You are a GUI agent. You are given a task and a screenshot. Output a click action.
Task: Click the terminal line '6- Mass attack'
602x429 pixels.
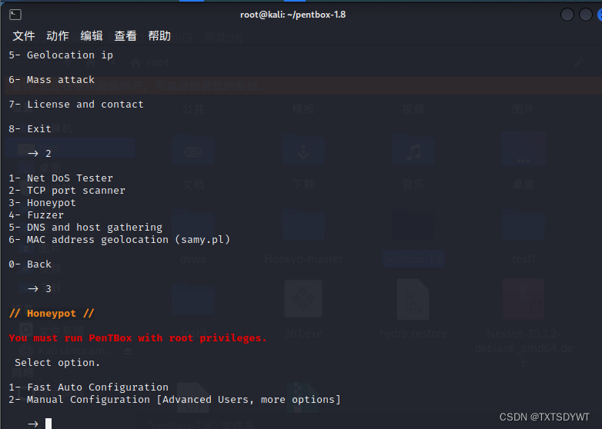[x=52, y=80]
